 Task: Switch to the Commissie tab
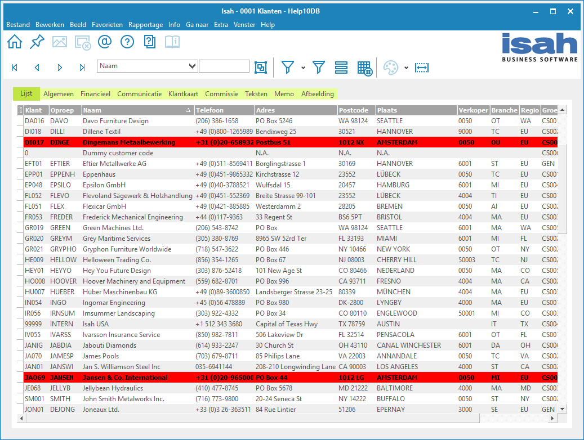pyautogui.click(x=222, y=94)
